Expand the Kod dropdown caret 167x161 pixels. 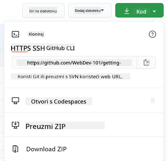[x=154, y=11]
